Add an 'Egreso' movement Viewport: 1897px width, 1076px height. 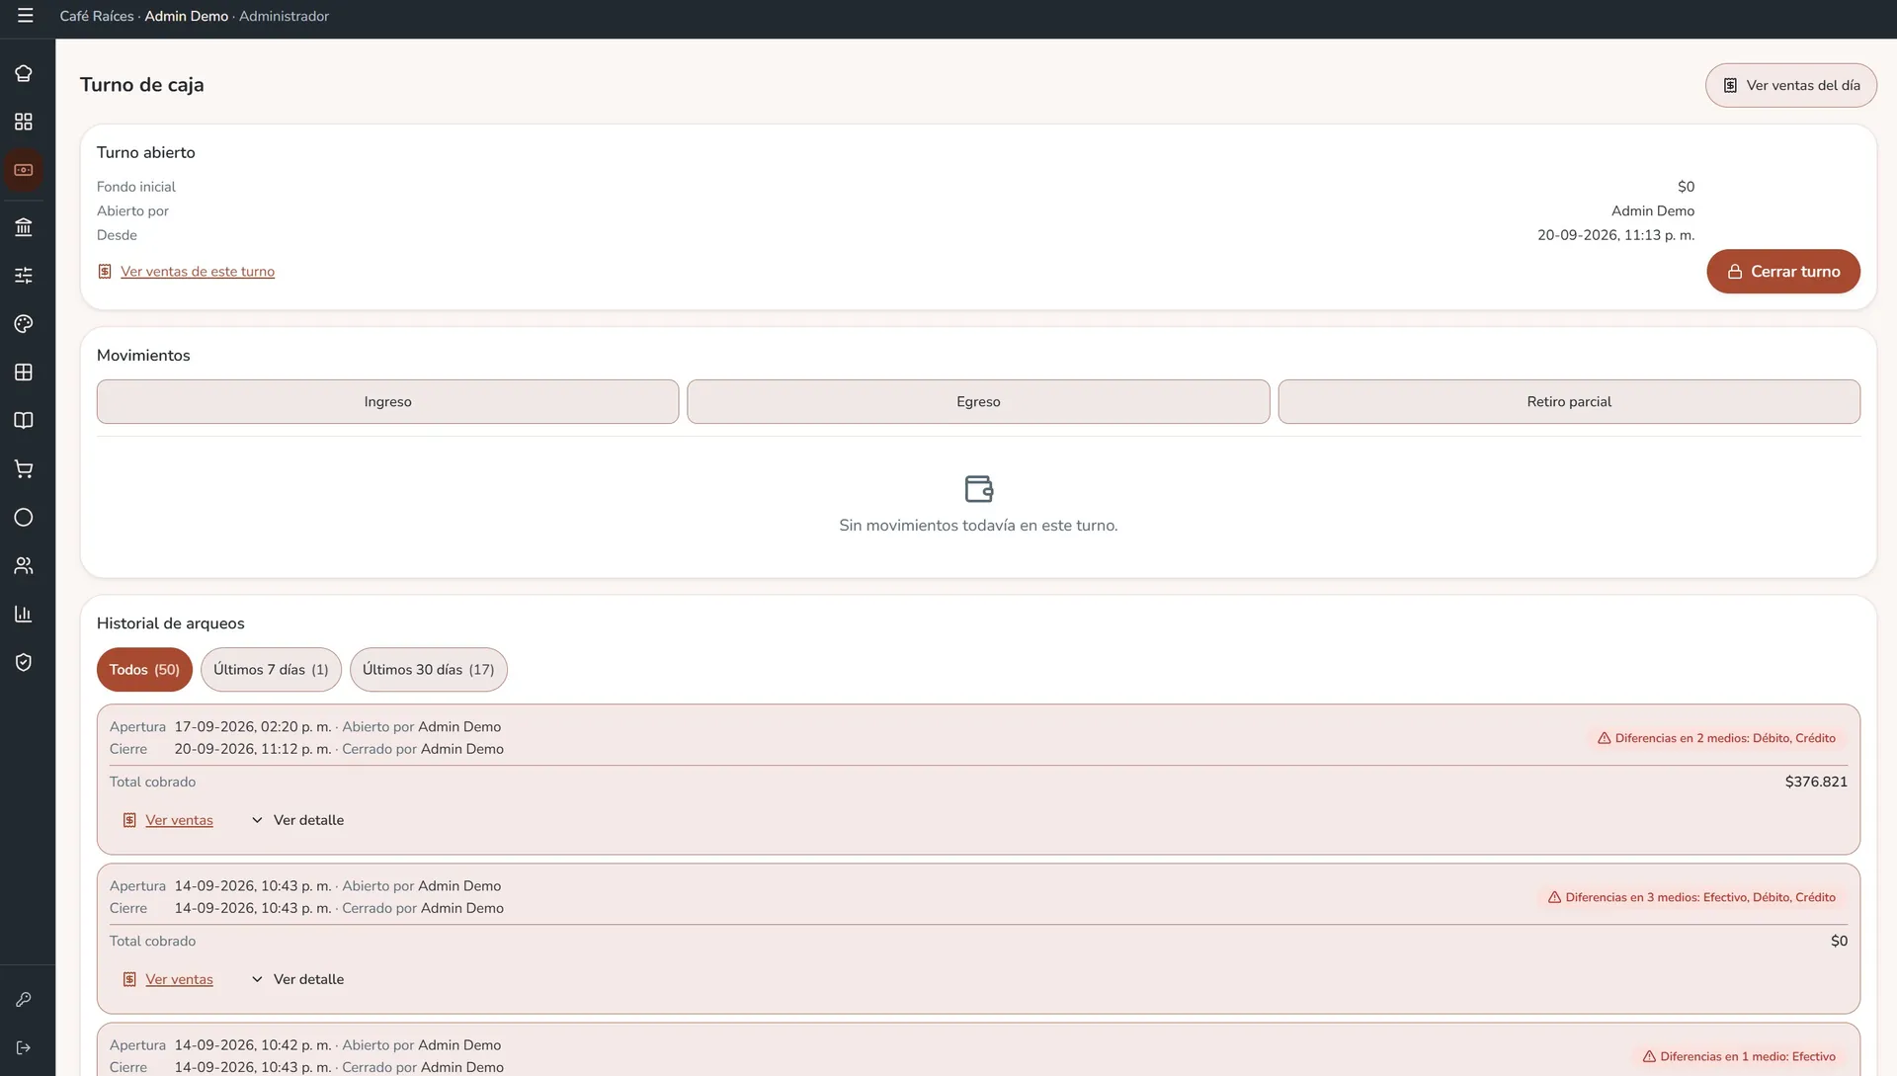coord(978,402)
